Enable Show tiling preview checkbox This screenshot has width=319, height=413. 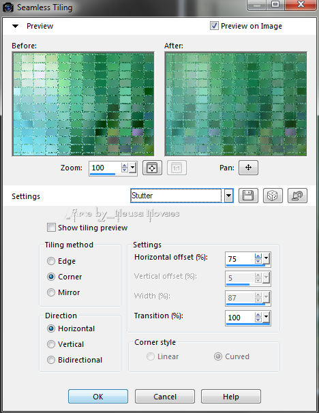51,228
